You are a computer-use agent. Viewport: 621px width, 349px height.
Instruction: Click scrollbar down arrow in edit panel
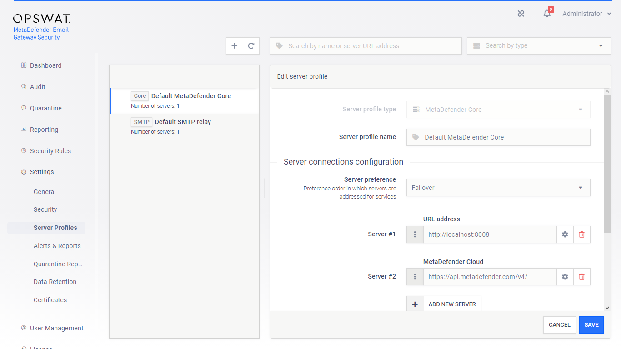click(x=607, y=308)
